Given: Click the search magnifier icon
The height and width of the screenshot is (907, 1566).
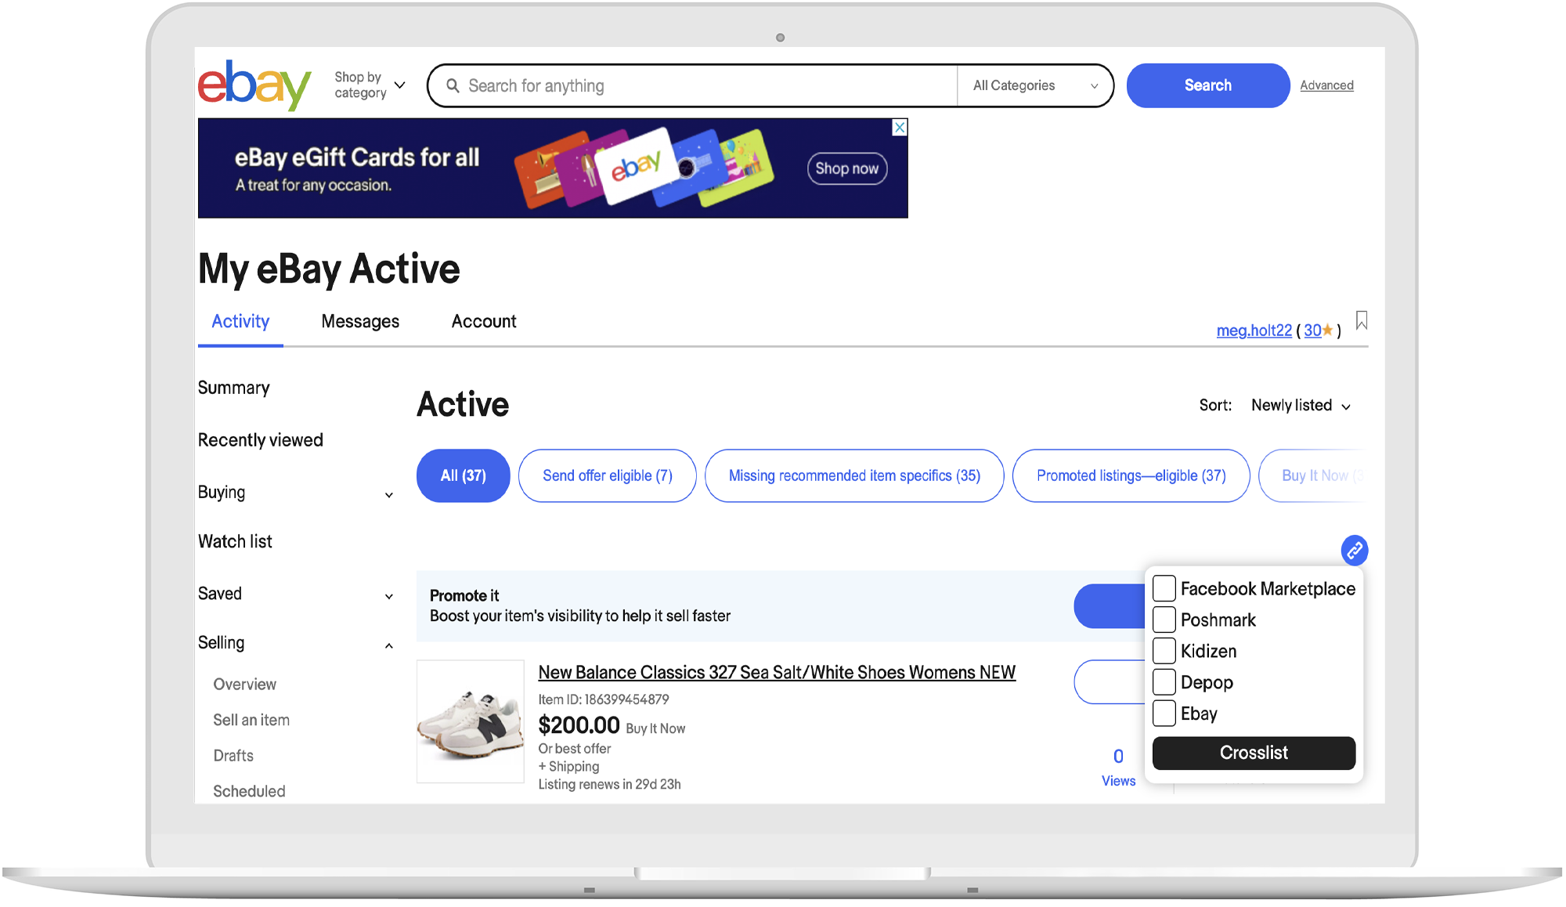Looking at the screenshot, I should [453, 85].
